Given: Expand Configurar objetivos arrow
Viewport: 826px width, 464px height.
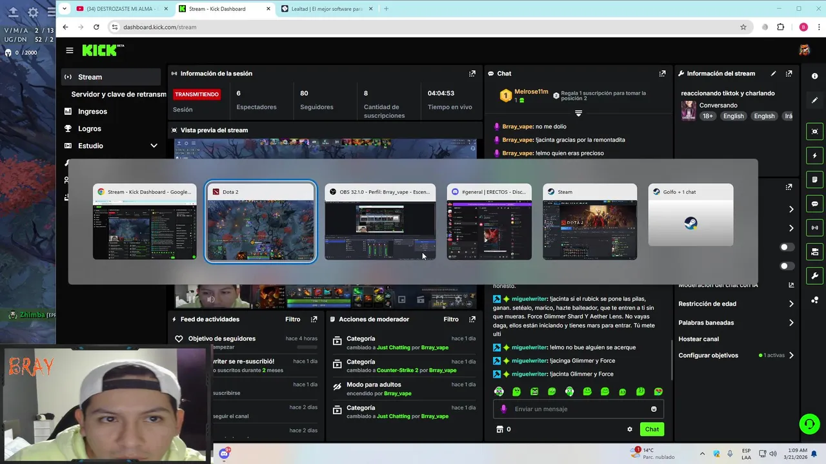Looking at the screenshot, I should pos(791,355).
